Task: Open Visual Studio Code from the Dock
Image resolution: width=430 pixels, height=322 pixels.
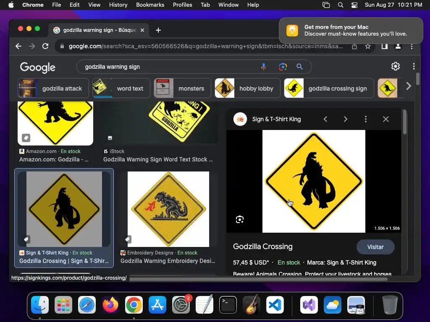Action: [275, 305]
